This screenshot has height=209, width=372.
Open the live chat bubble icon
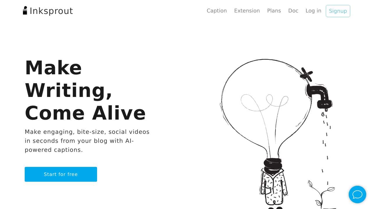[357, 194]
